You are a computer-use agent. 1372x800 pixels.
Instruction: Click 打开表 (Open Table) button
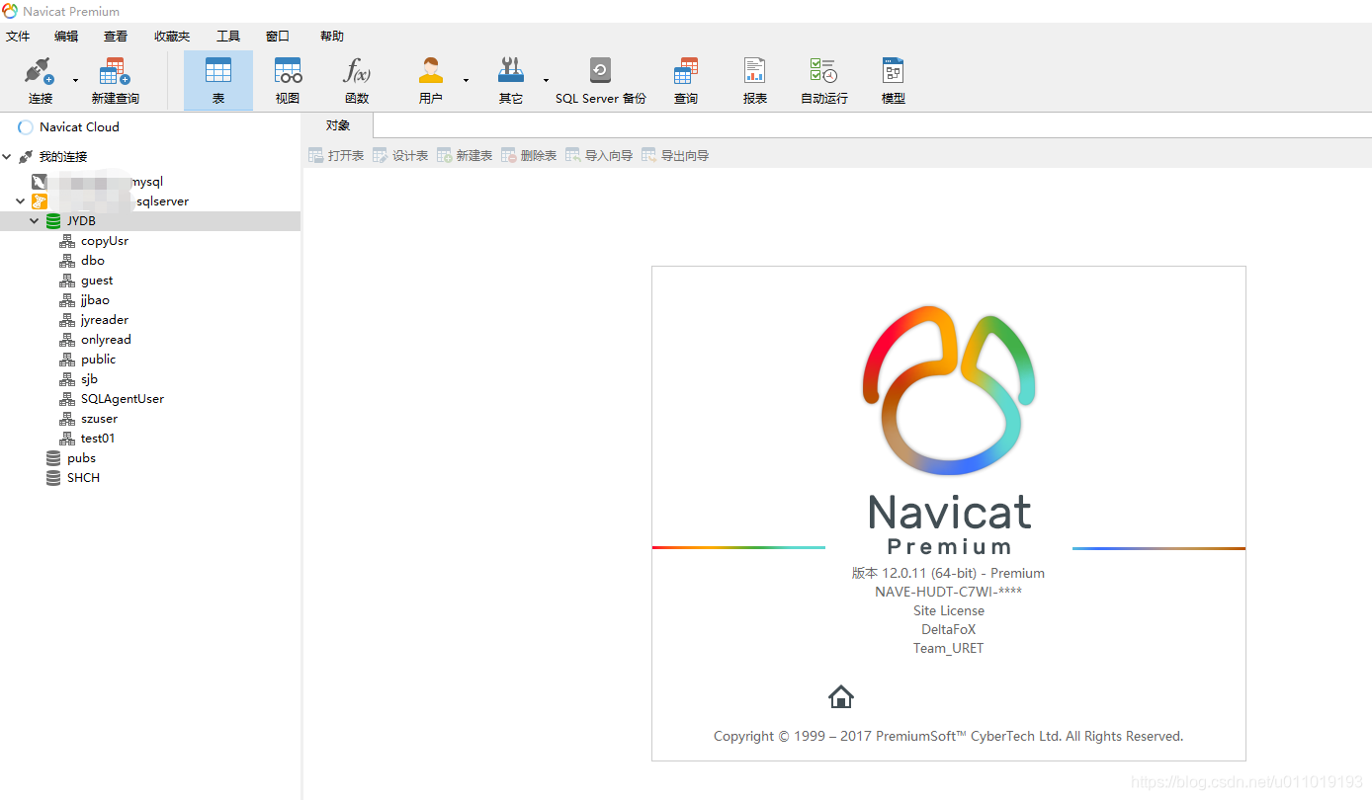(x=336, y=155)
